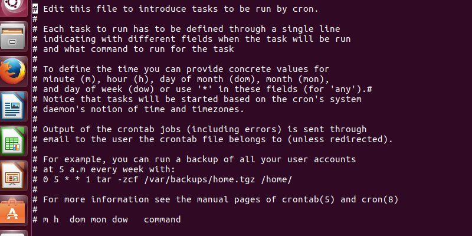Click the partially visible bottom launcher icon
This screenshot has height=236, width=472.
pos(14,233)
